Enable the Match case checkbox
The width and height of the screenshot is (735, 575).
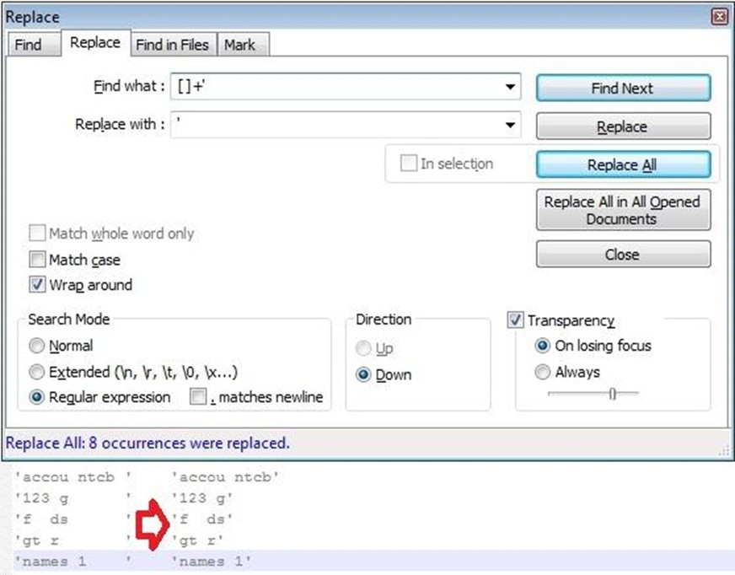(x=37, y=259)
